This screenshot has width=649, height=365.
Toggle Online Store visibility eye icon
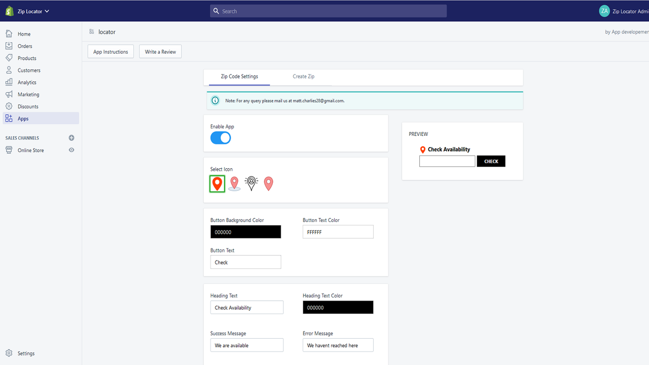click(x=71, y=150)
